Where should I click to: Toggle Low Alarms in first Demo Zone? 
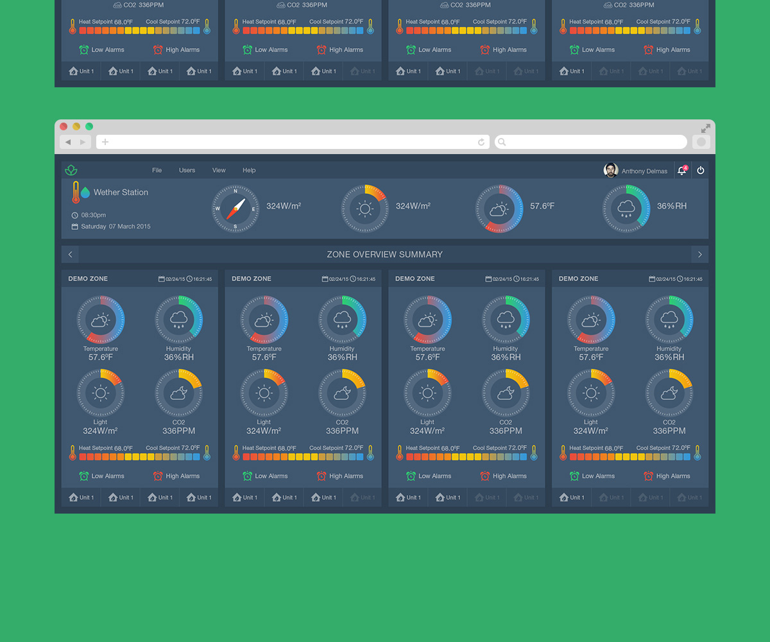[x=101, y=476]
